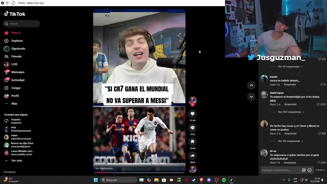
Task: Like david lopez's comment
Action: coord(318,104)
